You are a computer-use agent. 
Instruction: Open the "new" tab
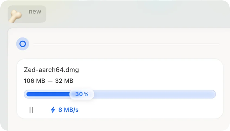coord(27,14)
